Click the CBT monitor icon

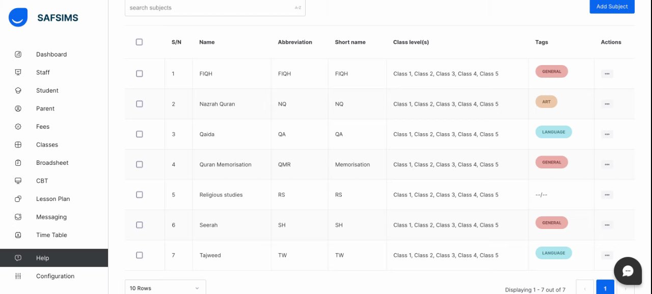pyautogui.click(x=18, y=181)
